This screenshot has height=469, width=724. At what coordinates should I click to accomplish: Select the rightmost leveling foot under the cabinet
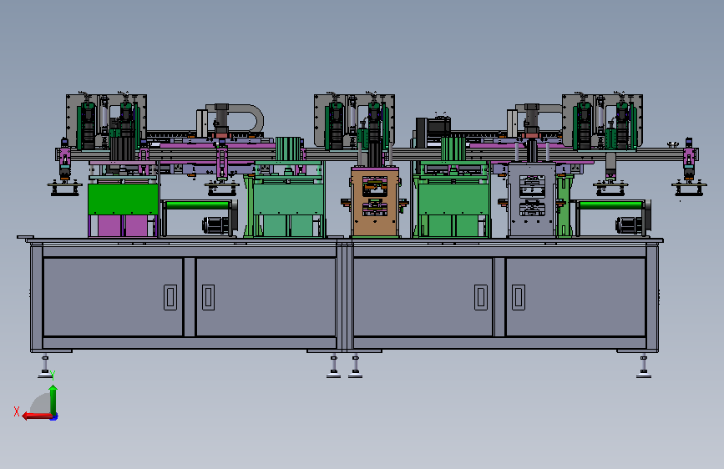tap(644, 366)
